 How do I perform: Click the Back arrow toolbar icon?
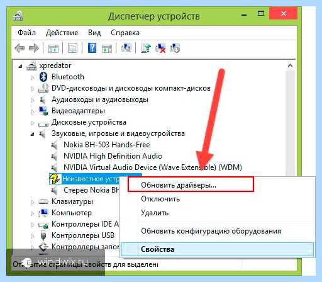pos(19,48)
